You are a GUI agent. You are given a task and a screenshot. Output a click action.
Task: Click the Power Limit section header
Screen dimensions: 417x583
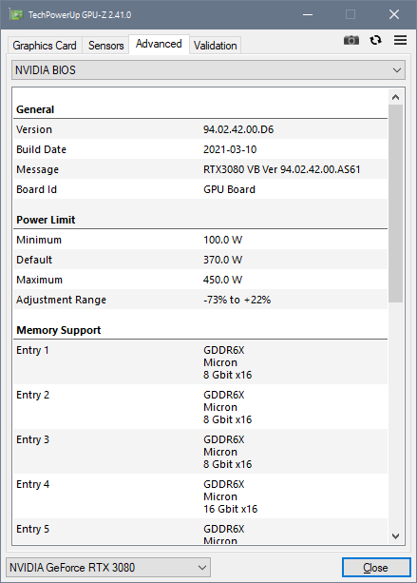(46, 220)
